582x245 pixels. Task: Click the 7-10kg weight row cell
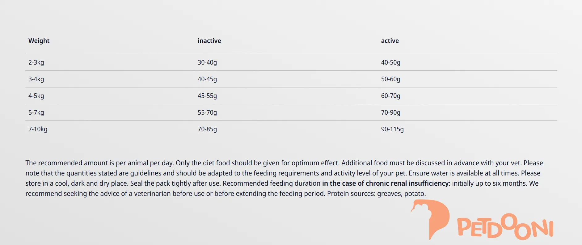click(x=38, y=129)
